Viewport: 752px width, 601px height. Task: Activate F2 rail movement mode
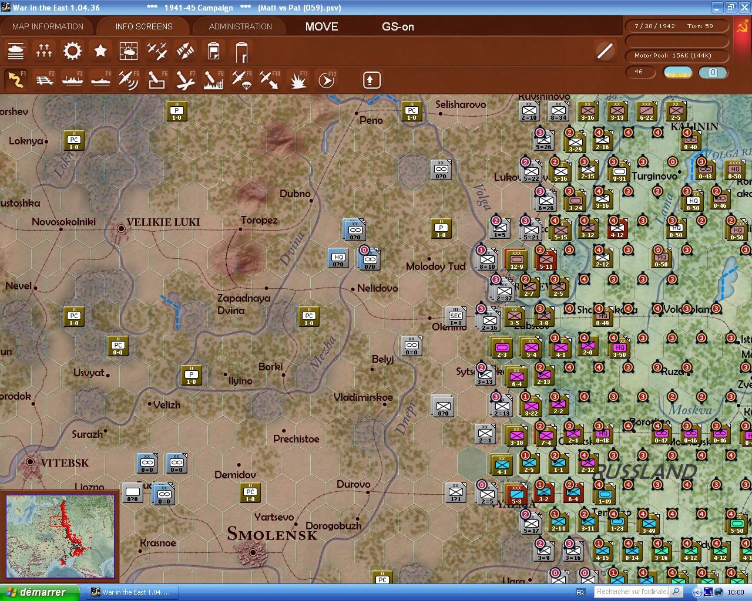pos(44,80)
